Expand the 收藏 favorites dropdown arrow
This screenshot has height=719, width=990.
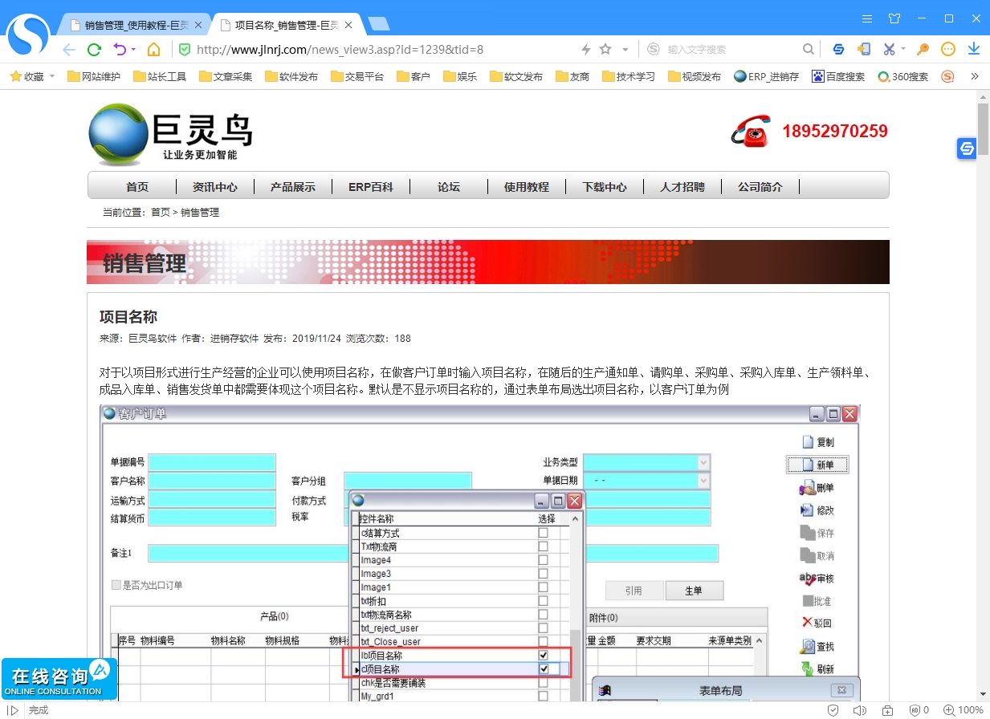click(52, 77)
